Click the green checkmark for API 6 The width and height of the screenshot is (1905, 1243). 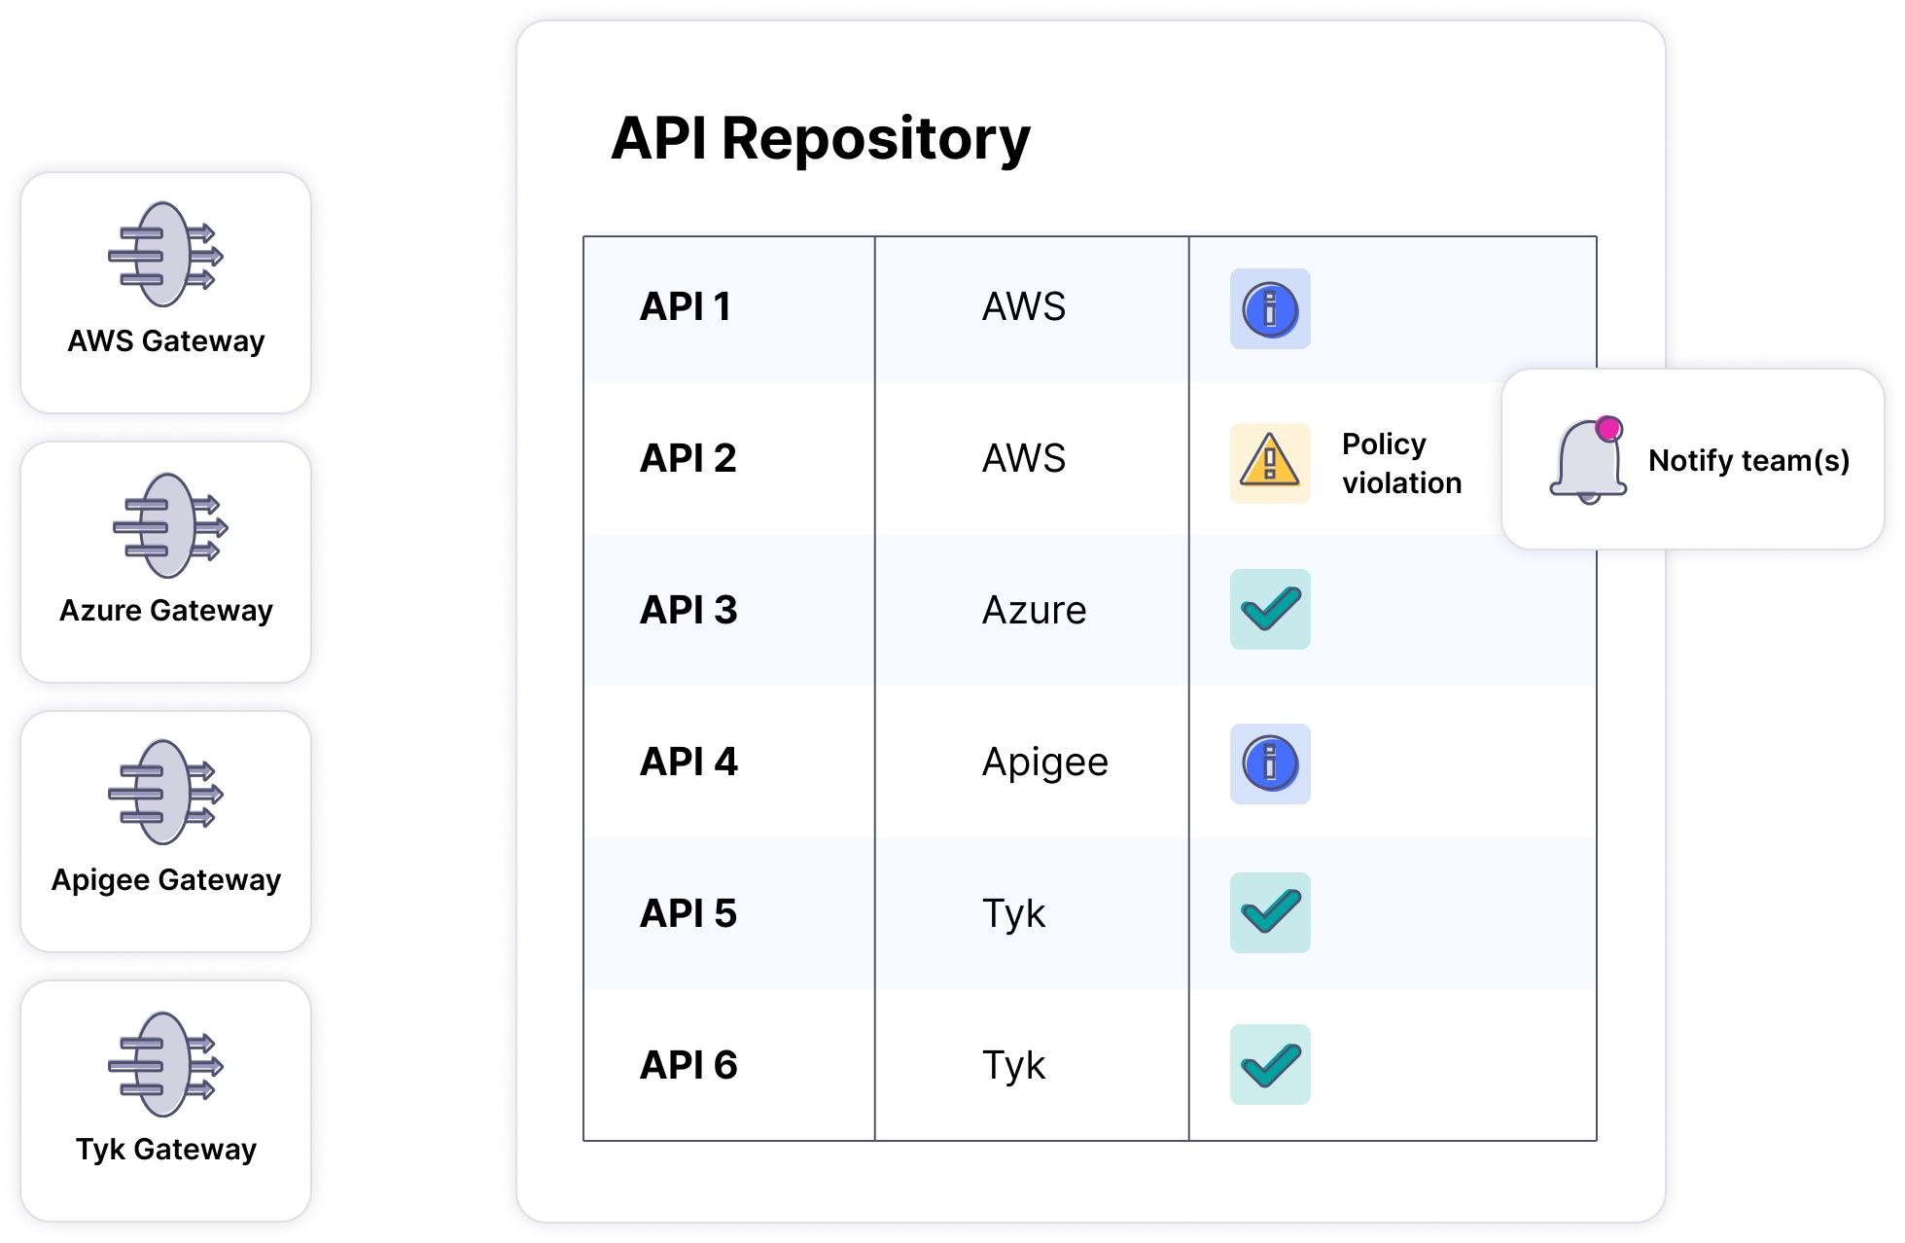[1270, 1064]
